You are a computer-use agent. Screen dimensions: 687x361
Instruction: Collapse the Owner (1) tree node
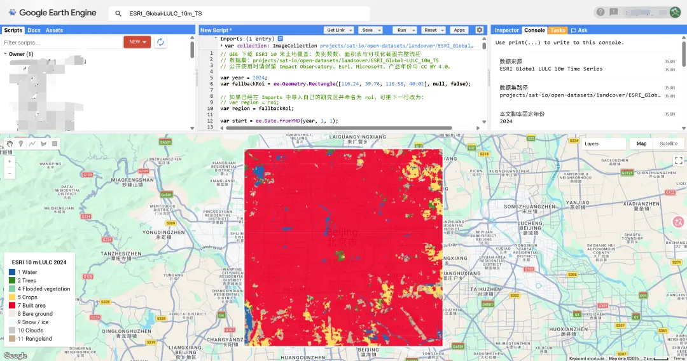coord(5,54)
